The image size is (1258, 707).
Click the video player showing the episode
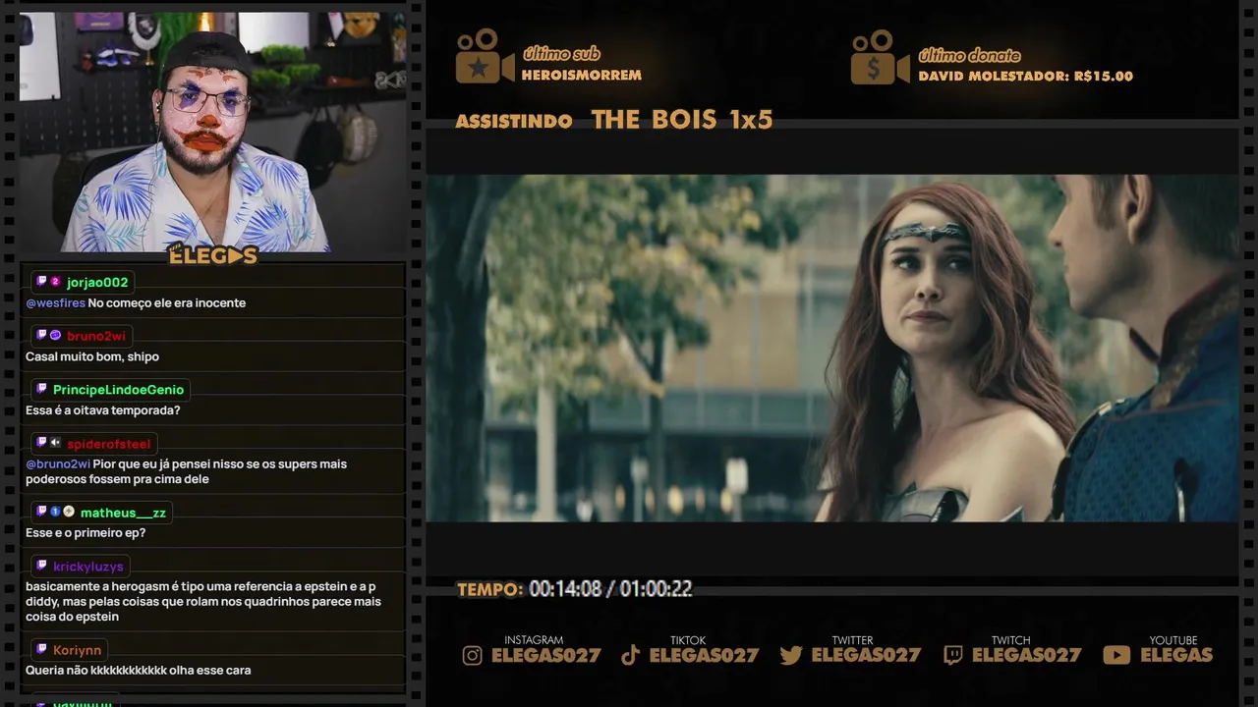[831, 349]
